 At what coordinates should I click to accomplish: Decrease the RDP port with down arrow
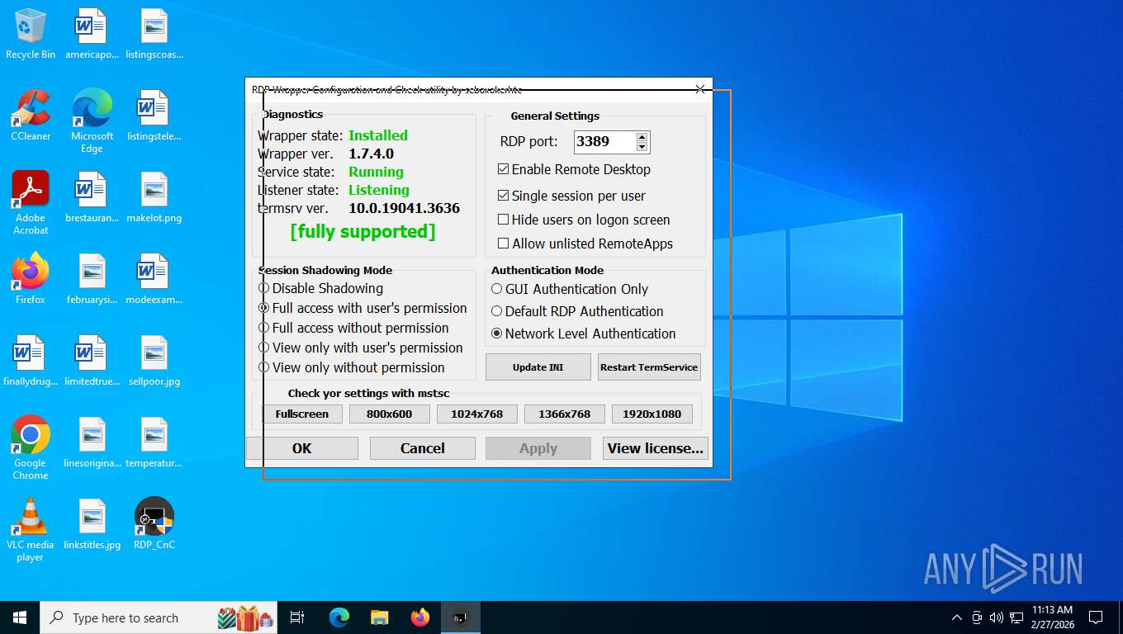(x=642, y=147)
